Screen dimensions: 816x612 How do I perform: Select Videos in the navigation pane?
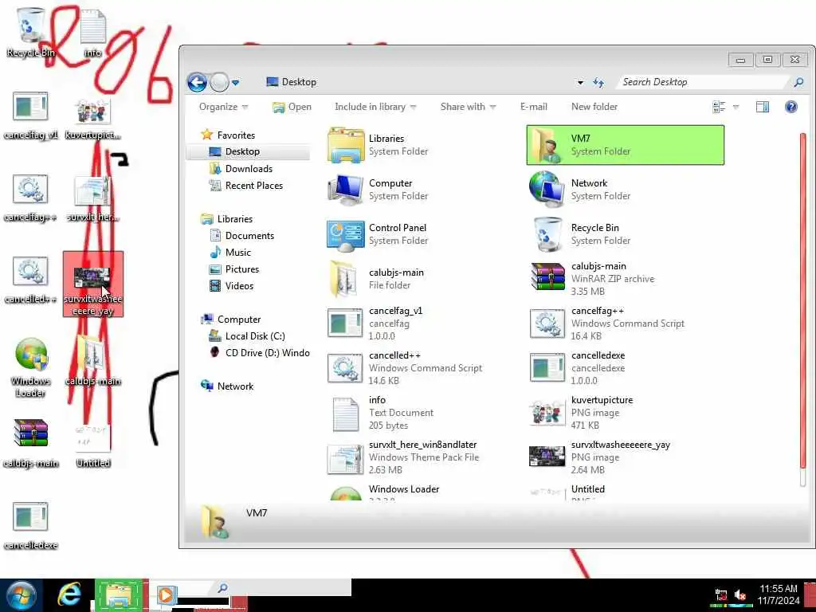click(x=231, y=286)
